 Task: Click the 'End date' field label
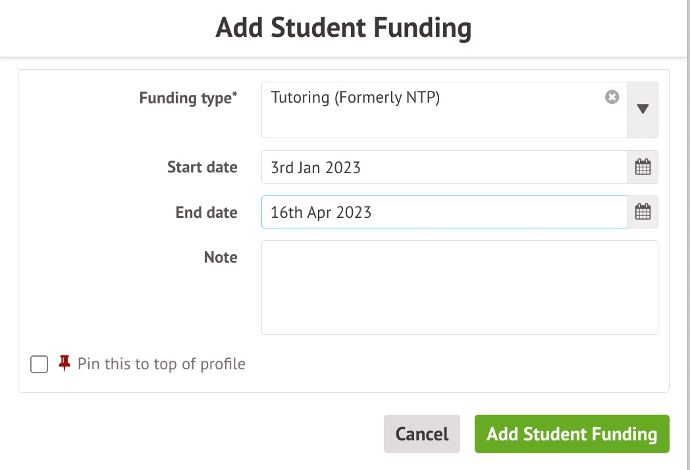tap(206, 213)
